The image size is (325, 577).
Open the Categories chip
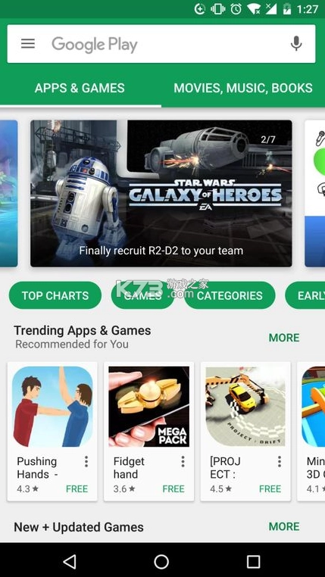[x=230, y=295]
